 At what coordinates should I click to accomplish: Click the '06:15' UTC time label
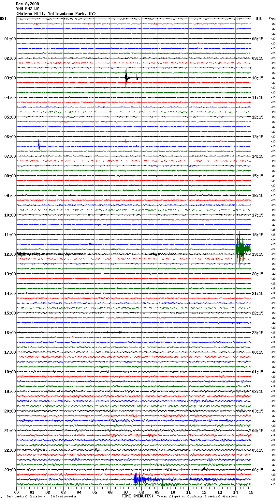pos(258,470)
